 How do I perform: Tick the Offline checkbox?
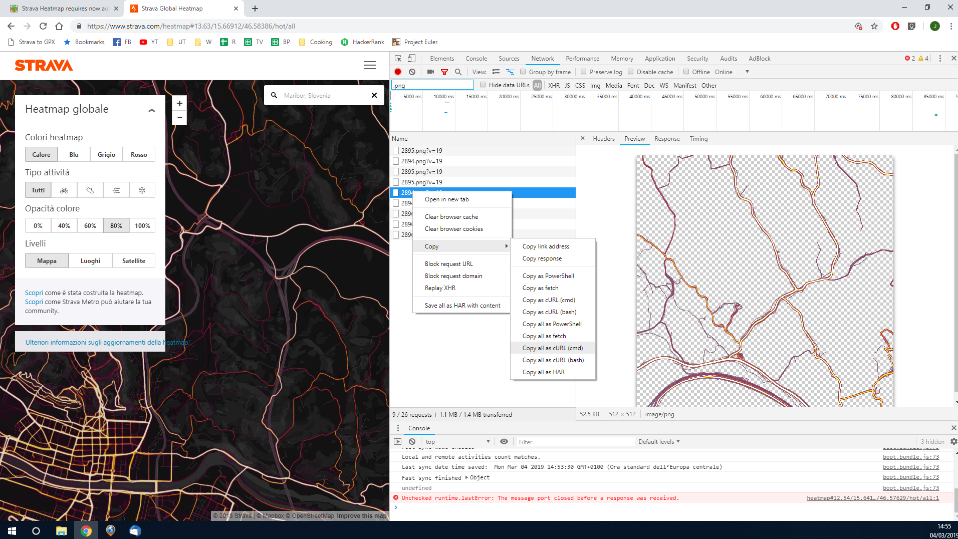(686, 72)
